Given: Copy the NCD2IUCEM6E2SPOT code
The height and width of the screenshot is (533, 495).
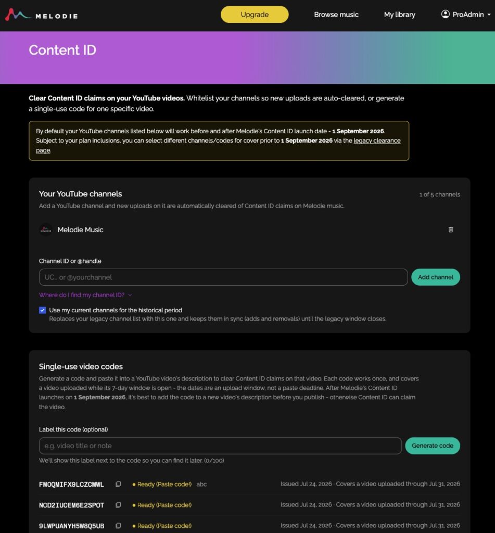Looking at the screenshot, I should [x=118, y=505].
